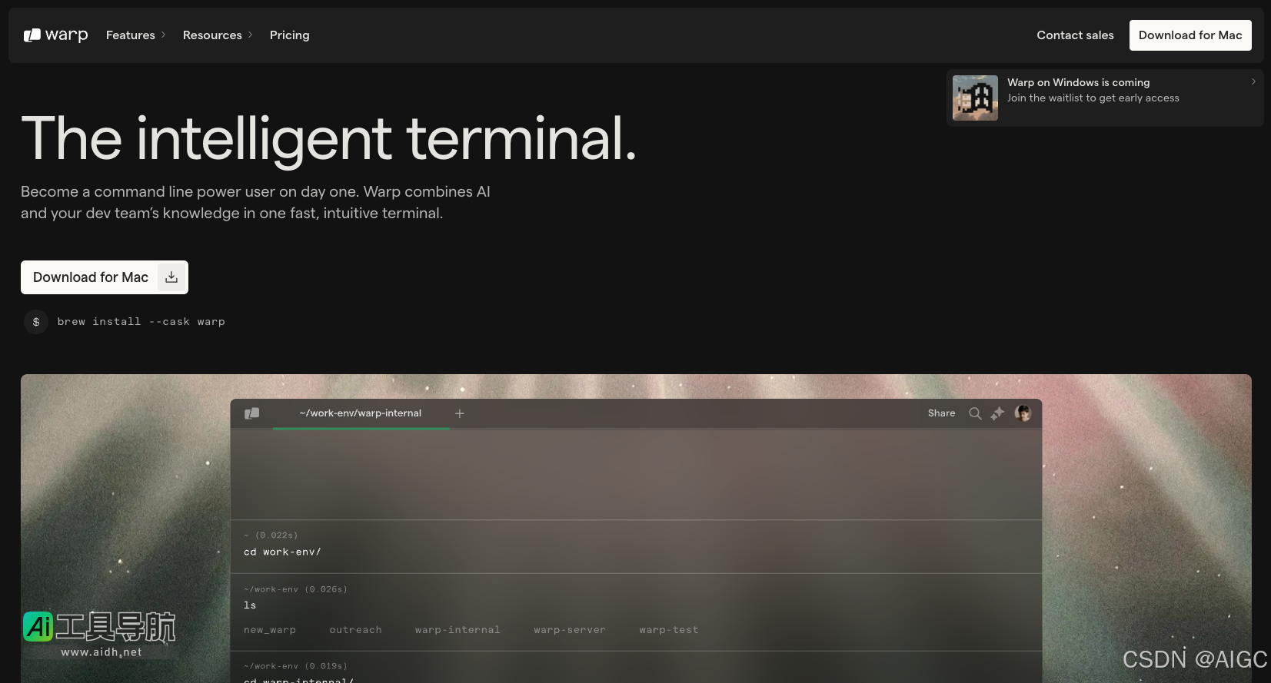Click the brew install --cask warp command
The image size is (1271, 683).
tap(141, 322)
